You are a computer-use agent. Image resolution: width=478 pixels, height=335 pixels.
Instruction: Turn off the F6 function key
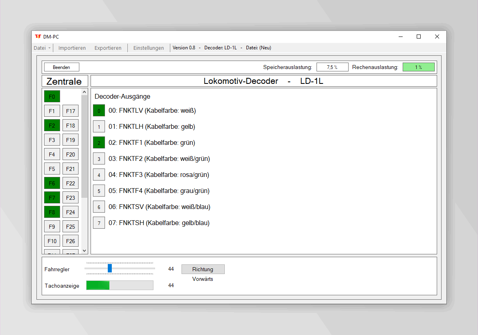[52, 183]
